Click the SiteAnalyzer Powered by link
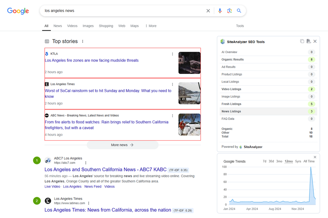This screenshot has height=218, width=328. click(251, 147)
